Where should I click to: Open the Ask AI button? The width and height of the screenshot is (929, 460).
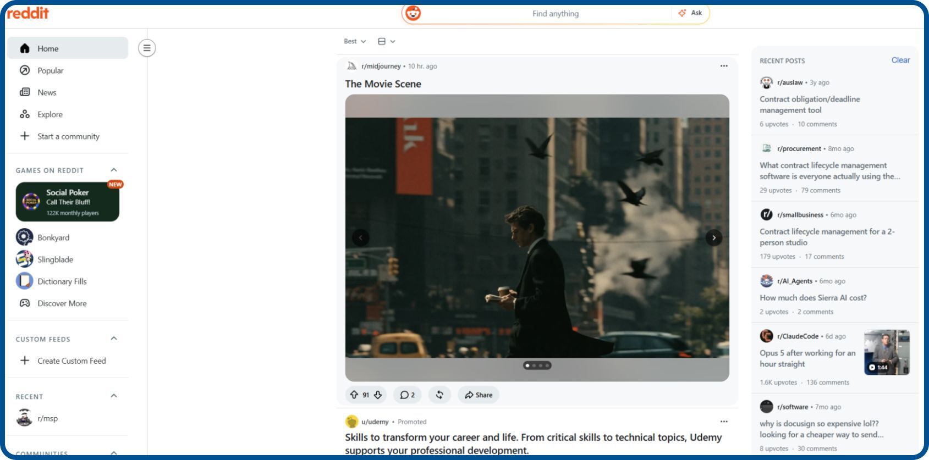pos(690,13)
